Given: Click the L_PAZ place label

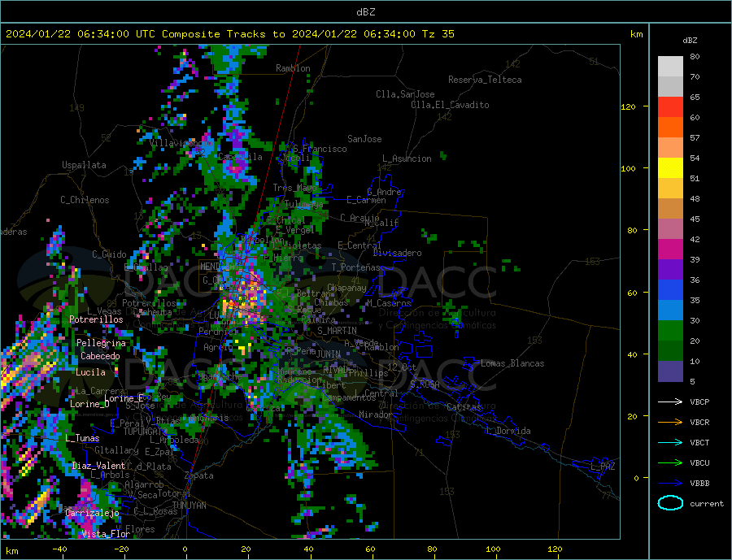Looking at the screenshot, I should (603, 467).
